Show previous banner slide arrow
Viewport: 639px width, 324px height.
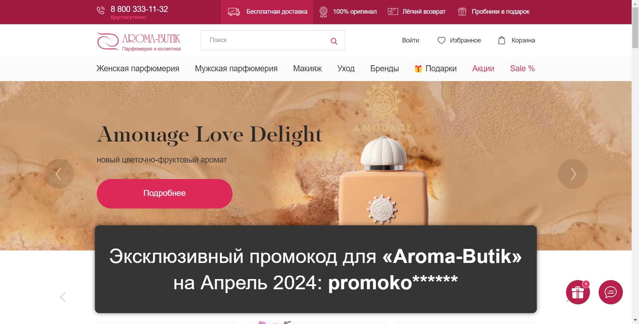tap(59, 174)
